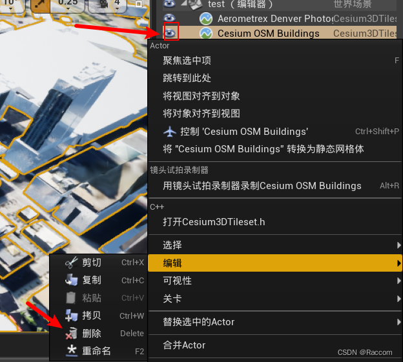Expand the 可视性 submenu
The width and height of the screenshot is (403, 362).
pos(275,281)
